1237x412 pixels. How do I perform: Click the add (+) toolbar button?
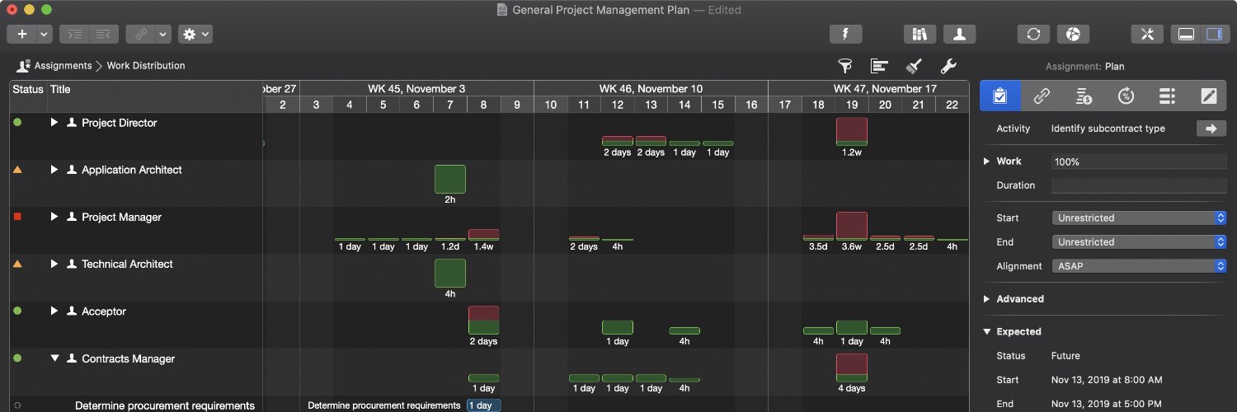(21, 35)
